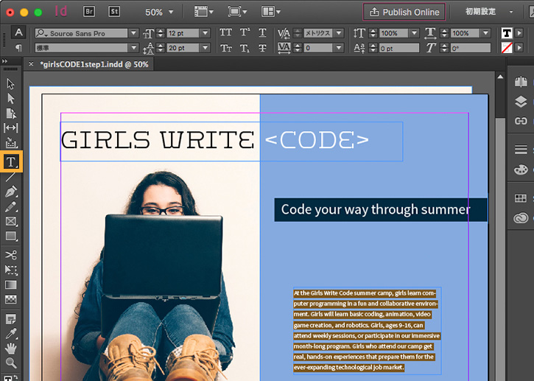534x381 pixels.
Task: Open the Links panel icon
Action: coord(521,121)
